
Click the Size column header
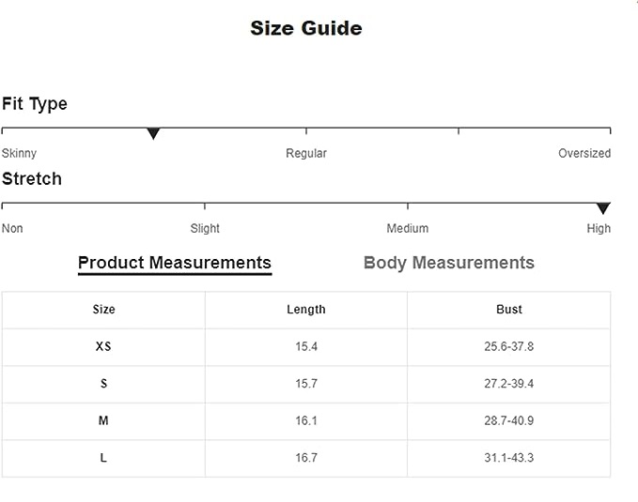pyautogui.click(x=103, y=310)
